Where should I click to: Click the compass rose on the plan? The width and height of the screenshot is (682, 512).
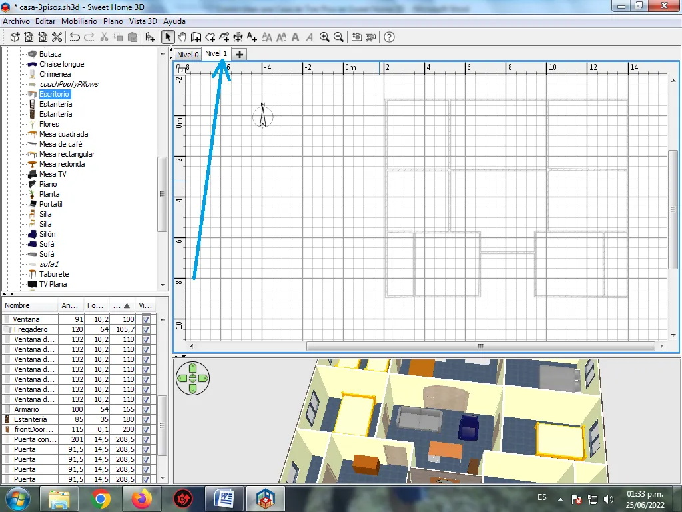(262, 116)
